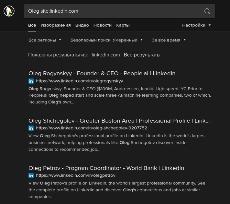
Task: Expand the За всё время filter
Action: [169, 40]
